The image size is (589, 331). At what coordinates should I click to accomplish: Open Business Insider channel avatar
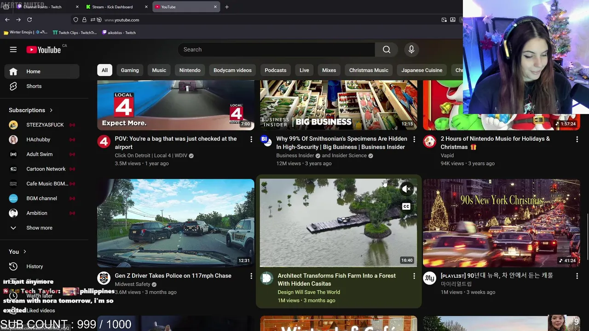click(266, 141)
